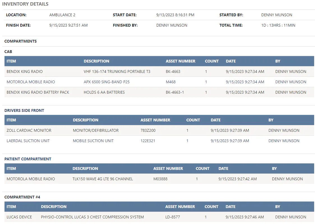Click the COMPARTMENTS section heading
Viewport: 315px width, 224px height.
tap(20, 41)
